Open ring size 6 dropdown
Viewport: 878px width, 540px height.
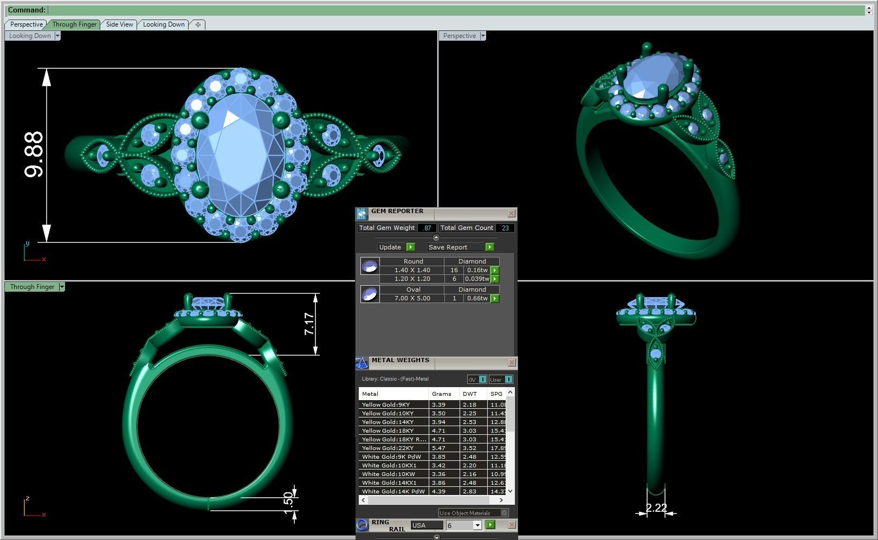[x=477, y=525]
